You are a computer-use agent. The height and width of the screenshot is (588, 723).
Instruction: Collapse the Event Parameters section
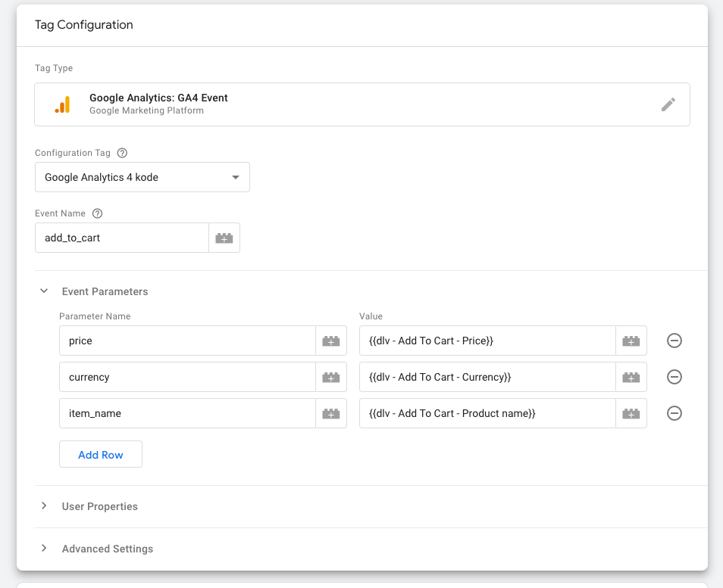pos(44,291)
